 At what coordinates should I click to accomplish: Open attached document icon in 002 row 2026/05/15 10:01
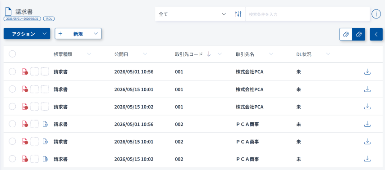45,142
